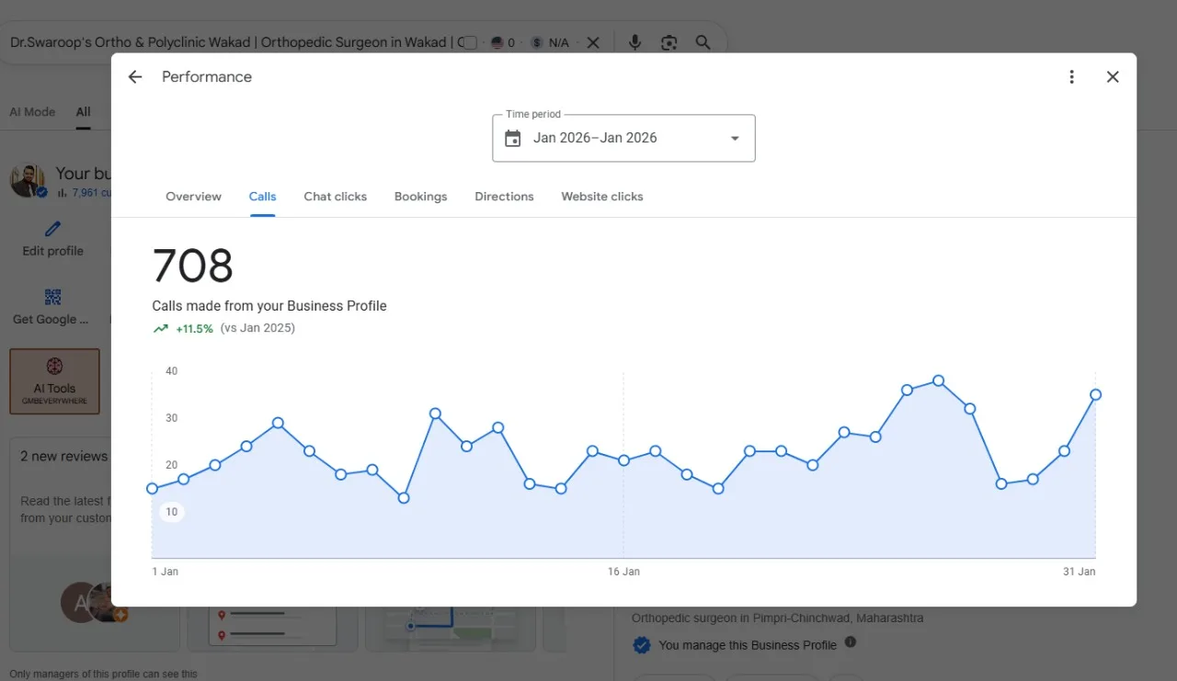Expand the Time period dropdown arrow
The width and height of the screenshot is (1177, 681).
[x=735, y=139]
